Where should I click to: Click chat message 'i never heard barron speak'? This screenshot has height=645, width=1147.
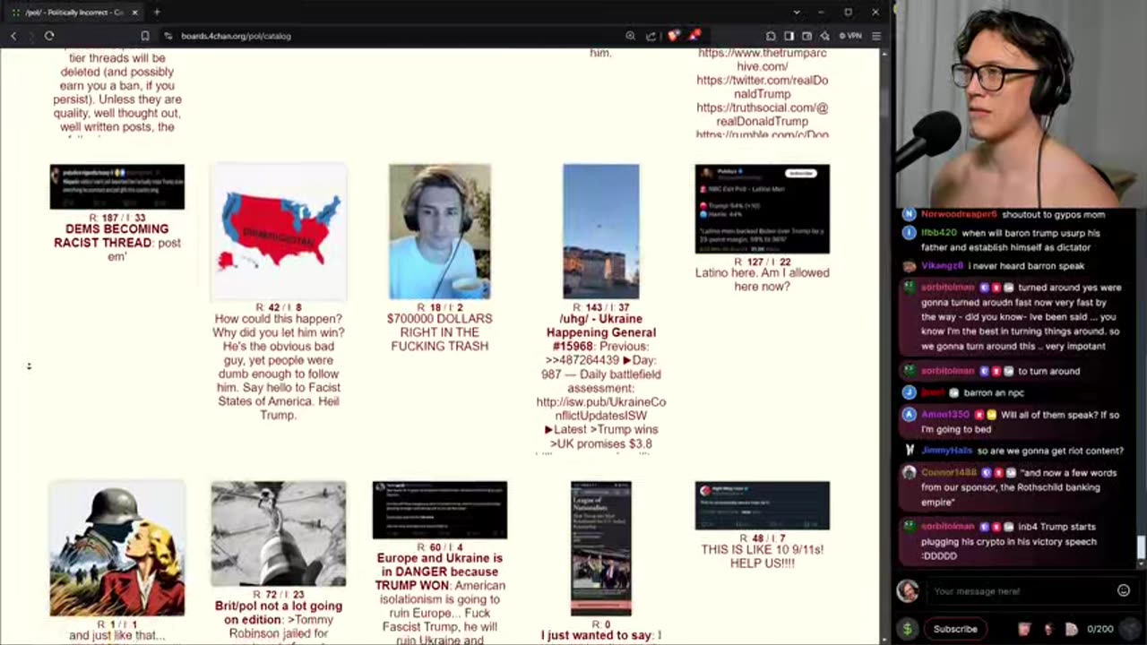coord(1027,266)
